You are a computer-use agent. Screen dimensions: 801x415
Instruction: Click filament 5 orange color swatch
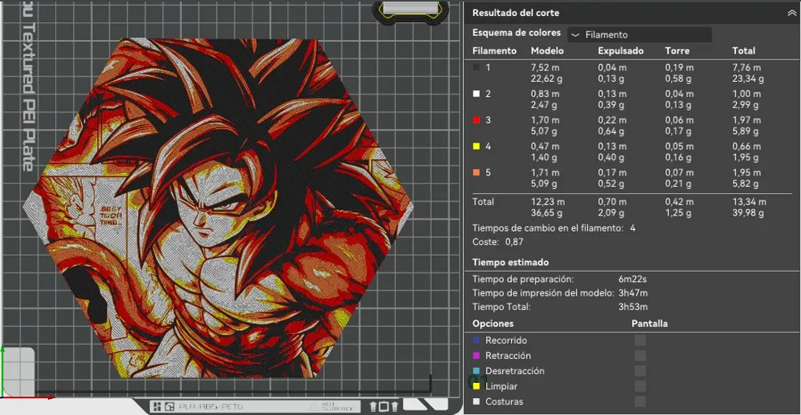(x=477, y=172)
